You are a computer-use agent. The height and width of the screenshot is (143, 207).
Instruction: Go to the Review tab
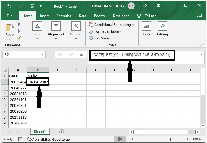click(99, 16)
